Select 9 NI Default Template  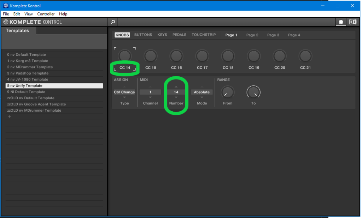tap(54, 92)
